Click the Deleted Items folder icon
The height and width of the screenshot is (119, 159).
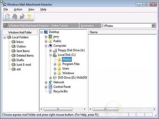(x=13, y=55)
